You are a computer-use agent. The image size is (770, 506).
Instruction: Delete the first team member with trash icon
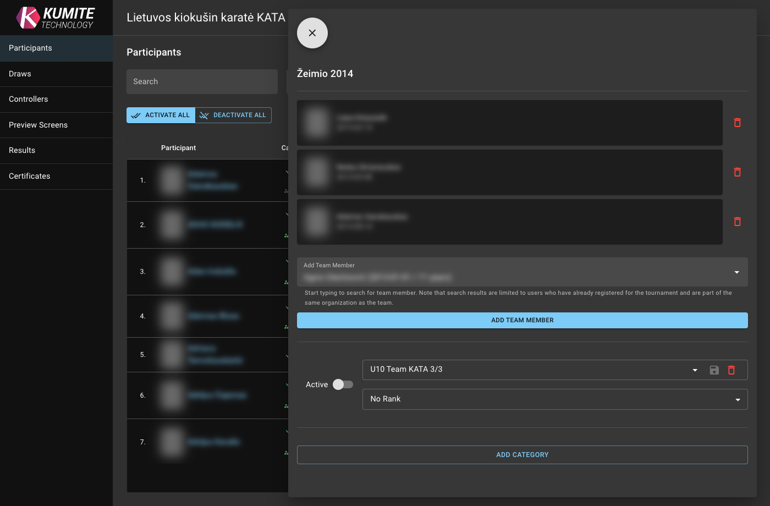point(737,123)
